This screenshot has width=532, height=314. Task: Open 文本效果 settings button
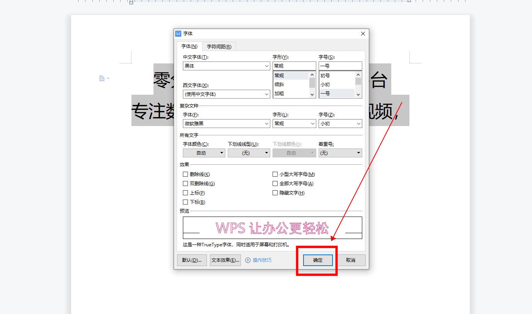(x=225, y=260)
